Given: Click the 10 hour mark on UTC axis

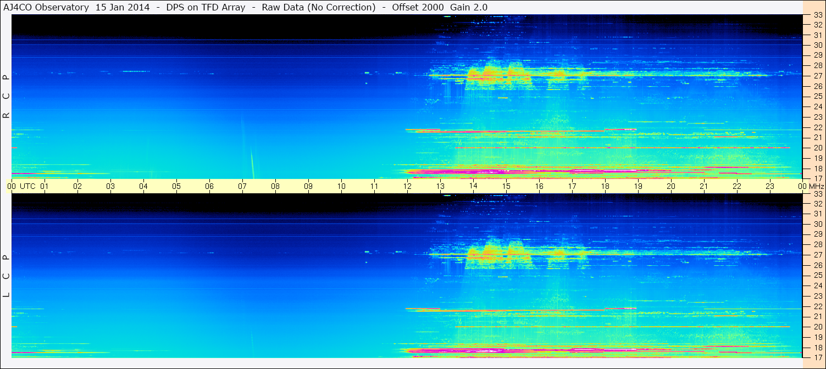Looking at the screenshot, I should click(341, 186).
